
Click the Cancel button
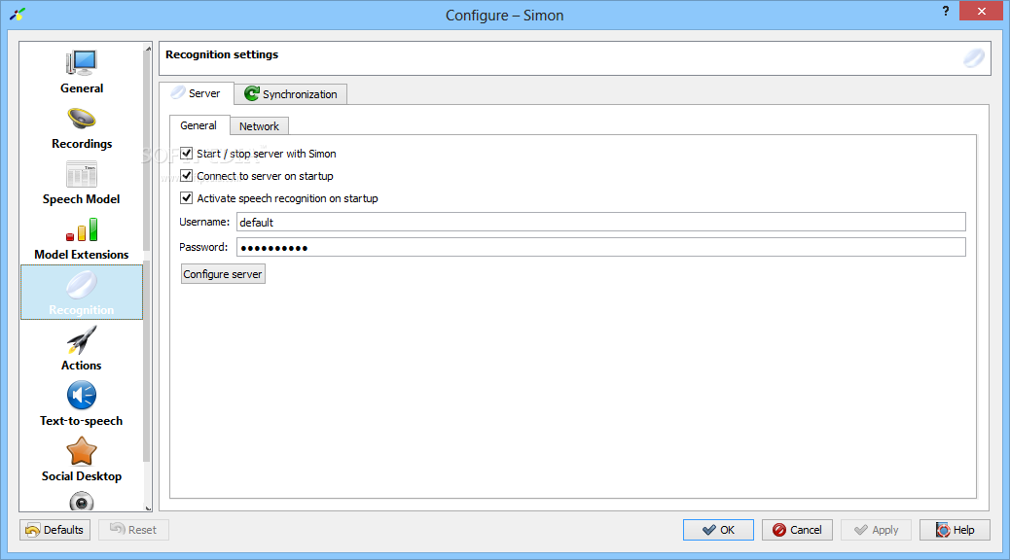[x=797, y=530]
